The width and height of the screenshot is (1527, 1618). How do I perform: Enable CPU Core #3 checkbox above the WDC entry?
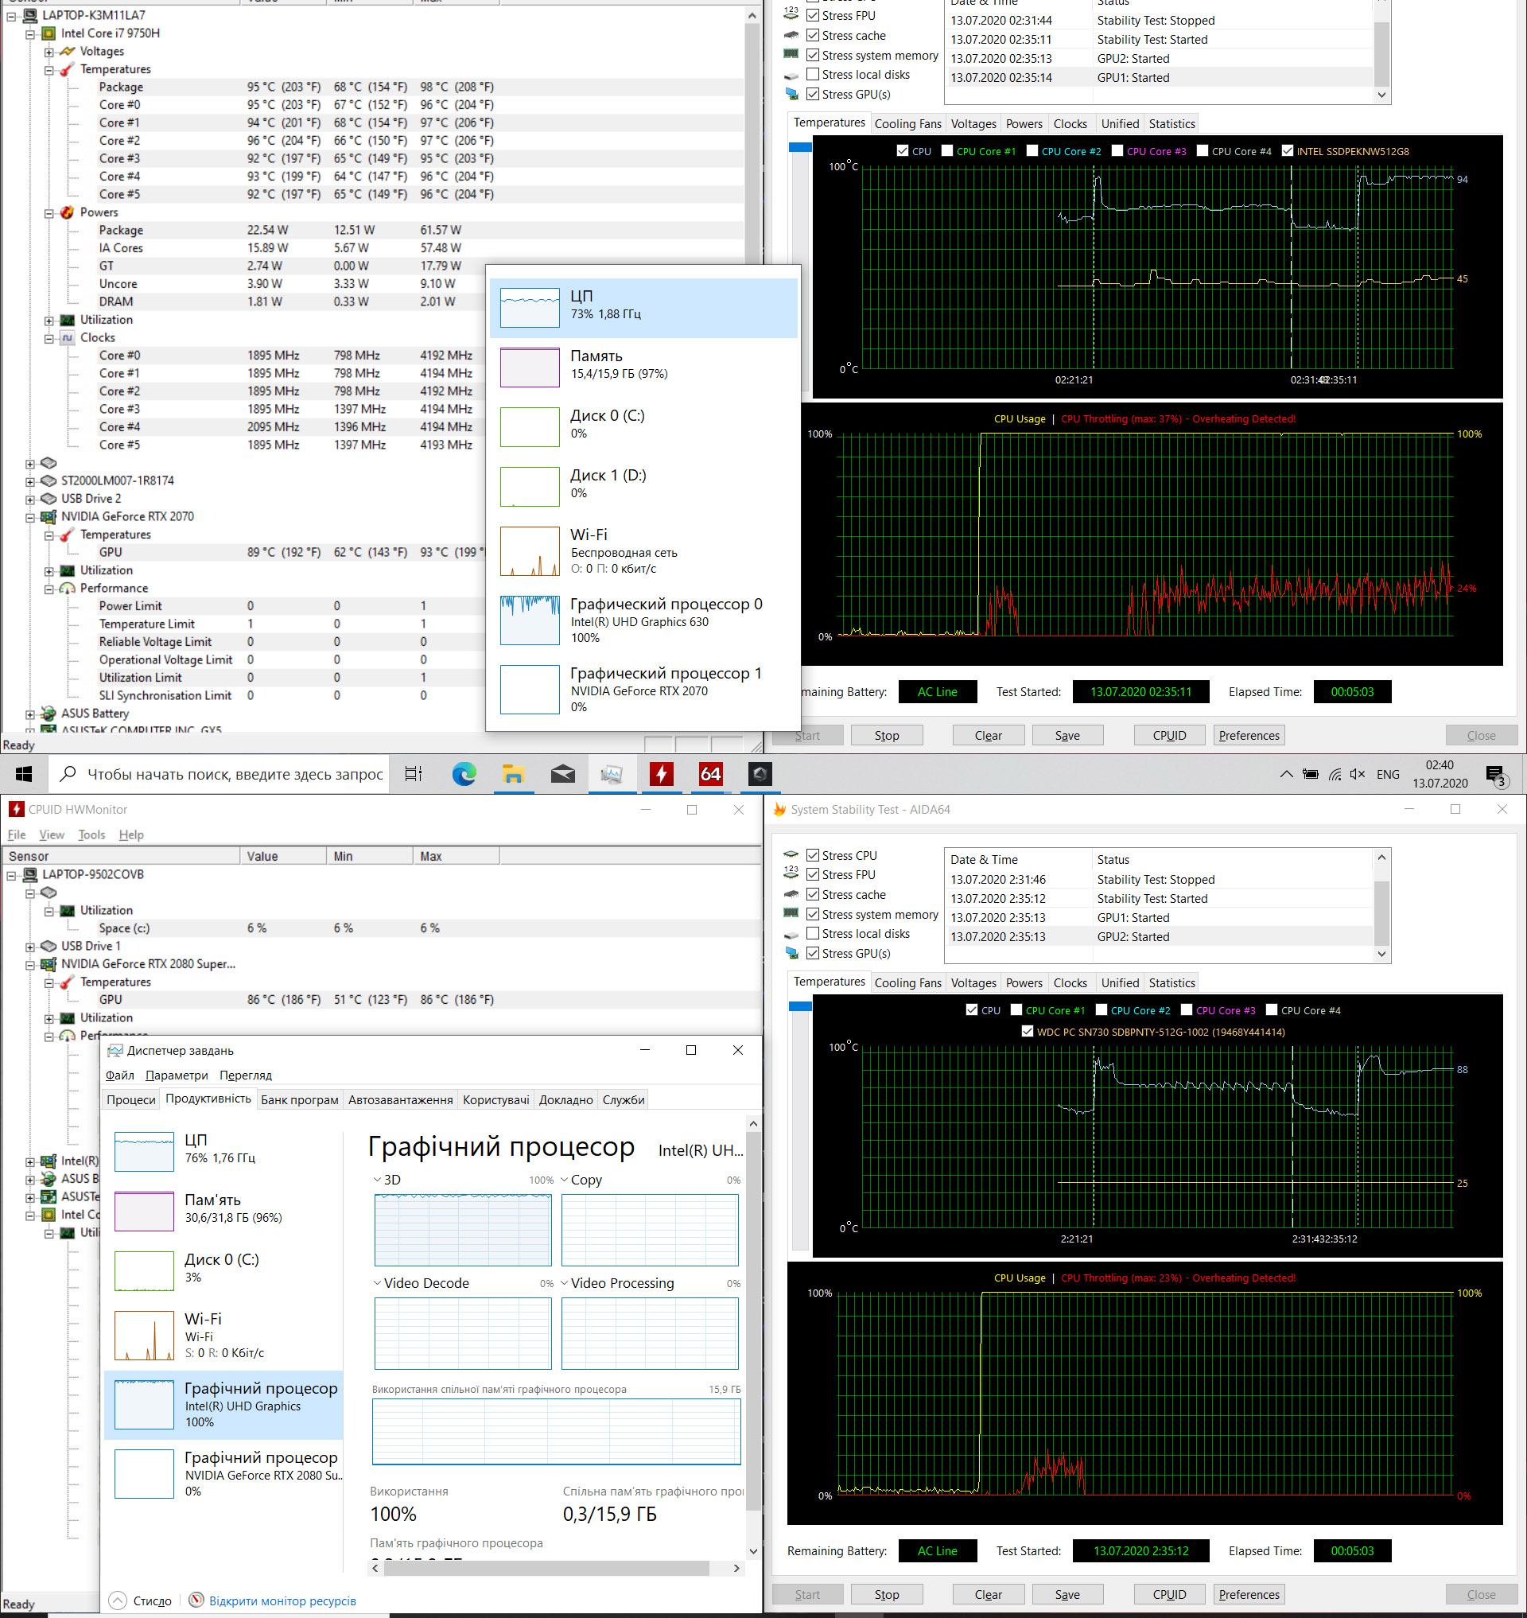click(x=1187, y=1009)
